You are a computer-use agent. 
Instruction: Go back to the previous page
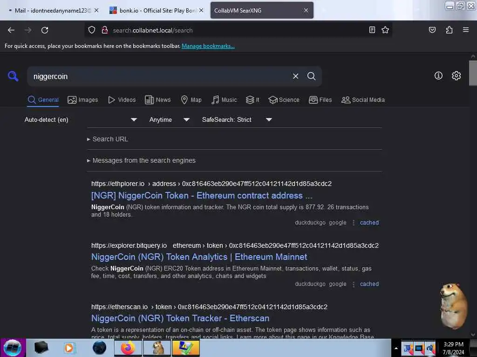[x=11, y=30]
